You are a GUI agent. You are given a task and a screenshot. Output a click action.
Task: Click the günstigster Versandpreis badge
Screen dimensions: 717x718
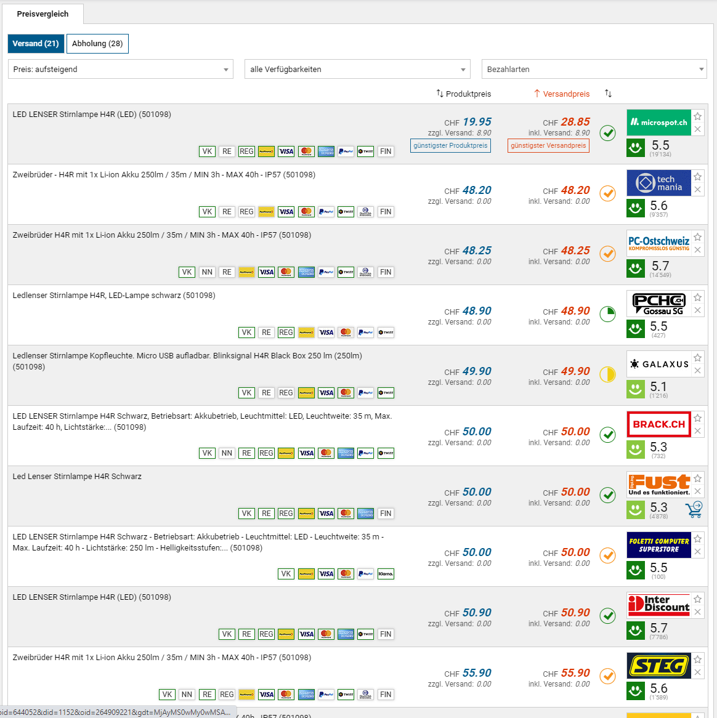click(x=548, y=145)
